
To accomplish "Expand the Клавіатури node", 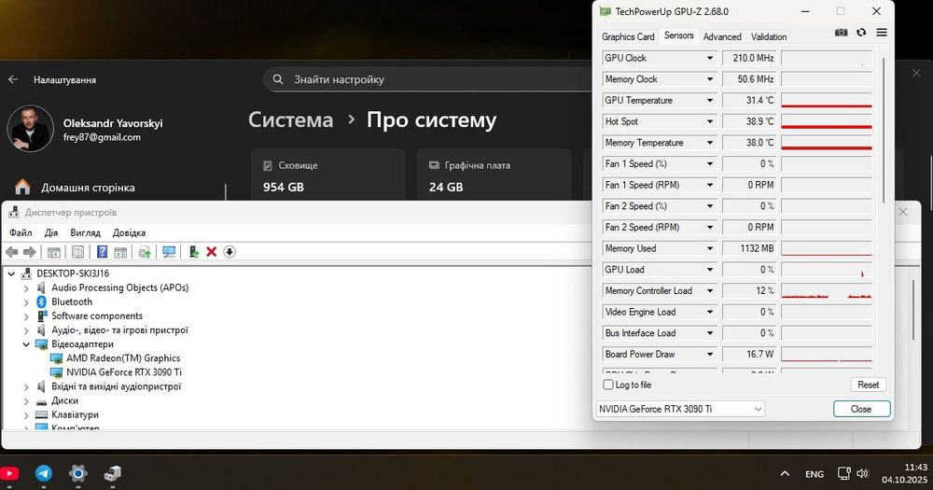I will tap(26, 415).
